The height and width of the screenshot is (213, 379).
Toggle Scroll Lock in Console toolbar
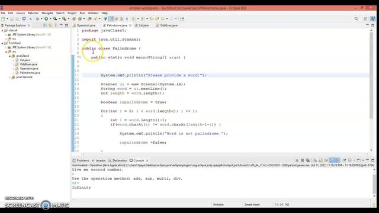(320, 160)
